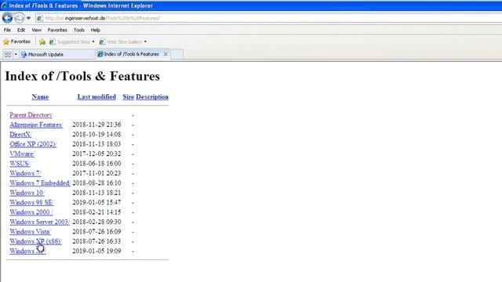The height and width of the screenshot is (282, 502).
Task: Click the browser Back arrow button
Action: [x=7, y=18]
